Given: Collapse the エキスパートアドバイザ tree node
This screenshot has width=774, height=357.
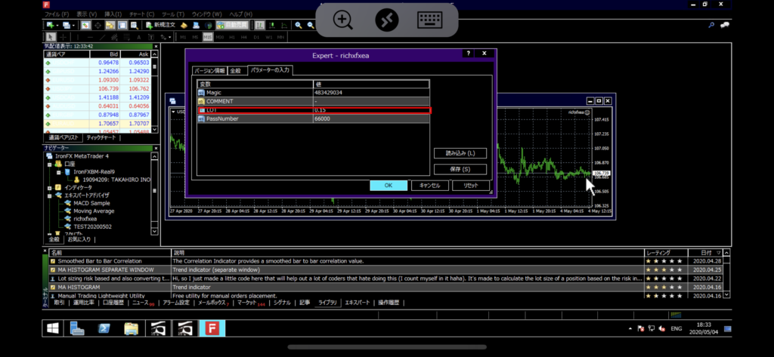Looking at the screenshot, I should [49, 195].
